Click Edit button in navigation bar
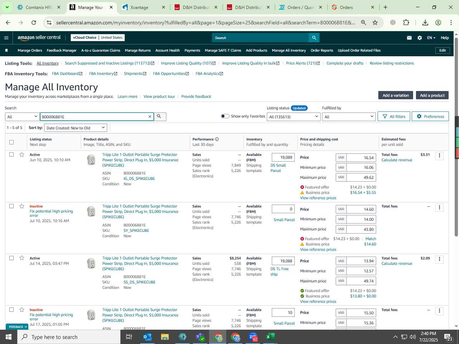459x344 pixels. click(443, 51)
